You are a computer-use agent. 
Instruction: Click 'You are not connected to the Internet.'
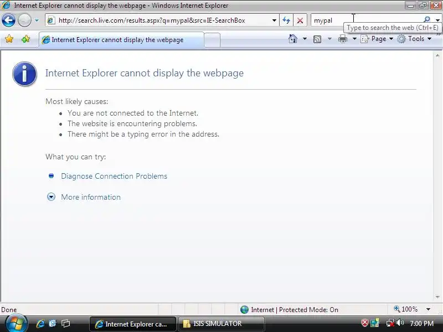(x=133, y=113)
